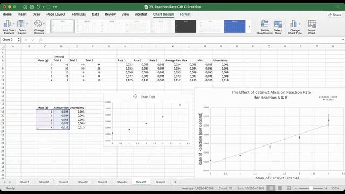The width and height of the screenshot is (345, 194).
Task: Open the Acrobat ribbon tab
Action: click(141, 15)
